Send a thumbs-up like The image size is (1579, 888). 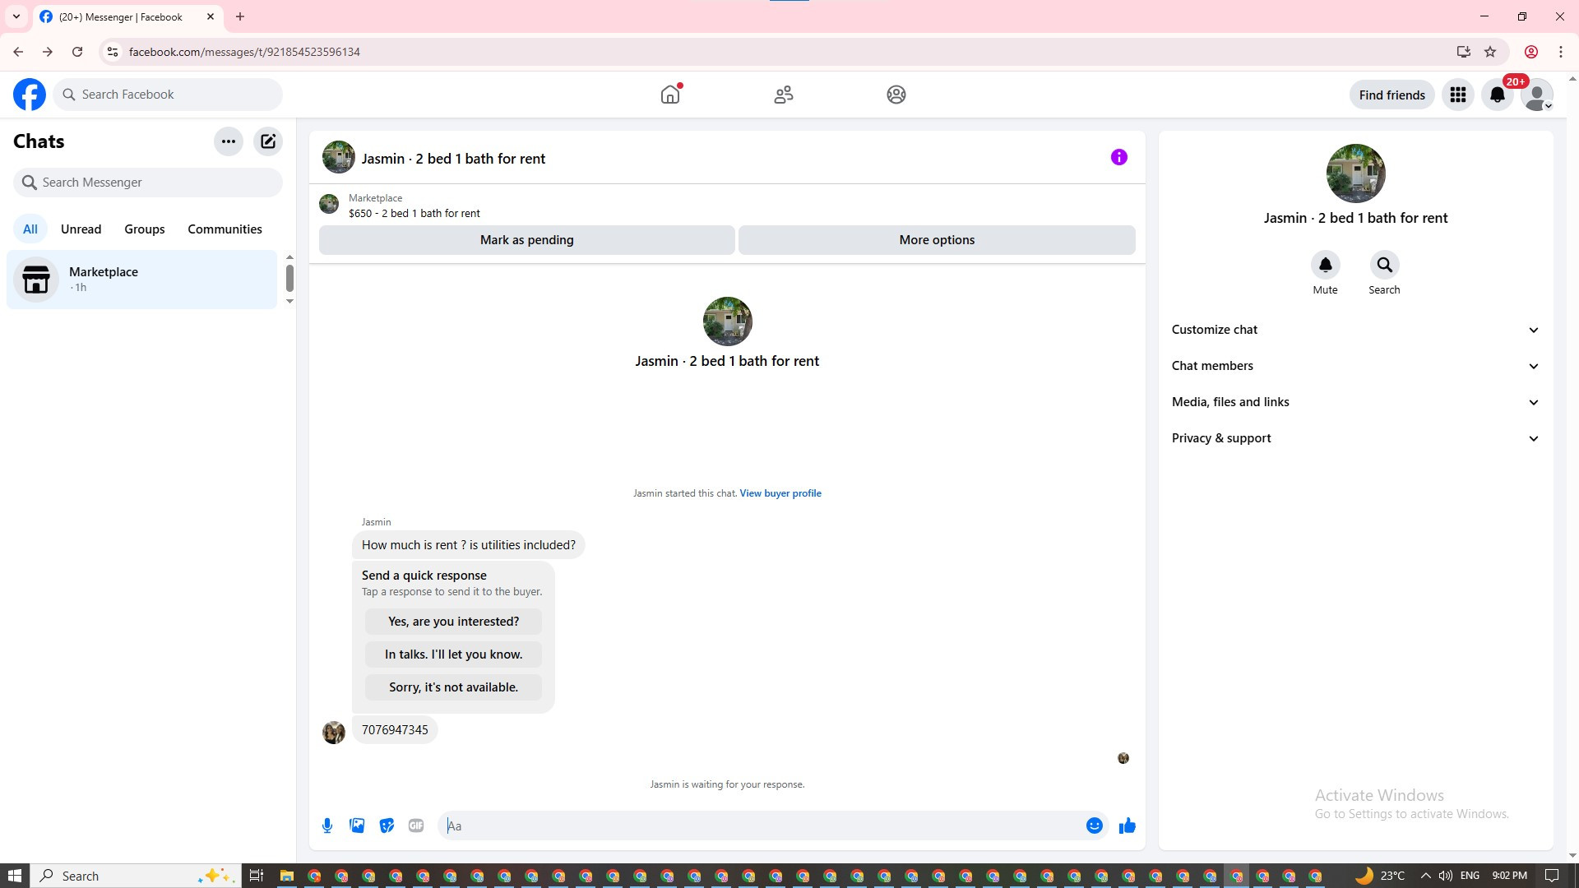click(x=1127, y=826)
